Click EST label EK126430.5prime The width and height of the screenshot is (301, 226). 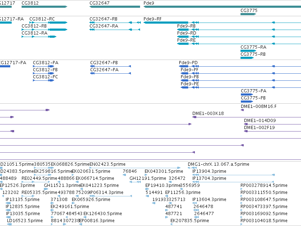point(103,214)
